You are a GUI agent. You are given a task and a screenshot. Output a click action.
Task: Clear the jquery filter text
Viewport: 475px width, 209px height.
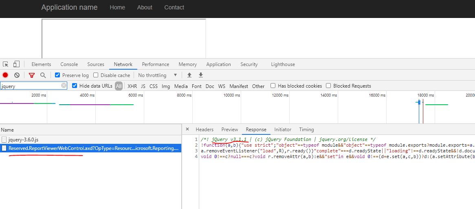click(64, 86)
